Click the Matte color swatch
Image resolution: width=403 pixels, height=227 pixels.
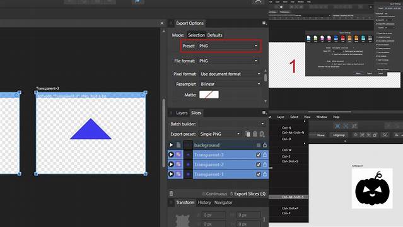coord(209,95)
